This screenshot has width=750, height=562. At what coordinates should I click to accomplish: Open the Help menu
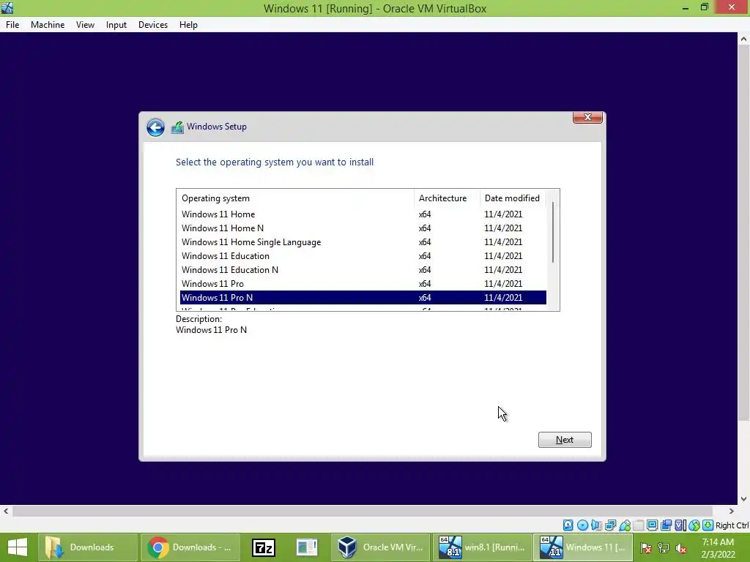188,25
